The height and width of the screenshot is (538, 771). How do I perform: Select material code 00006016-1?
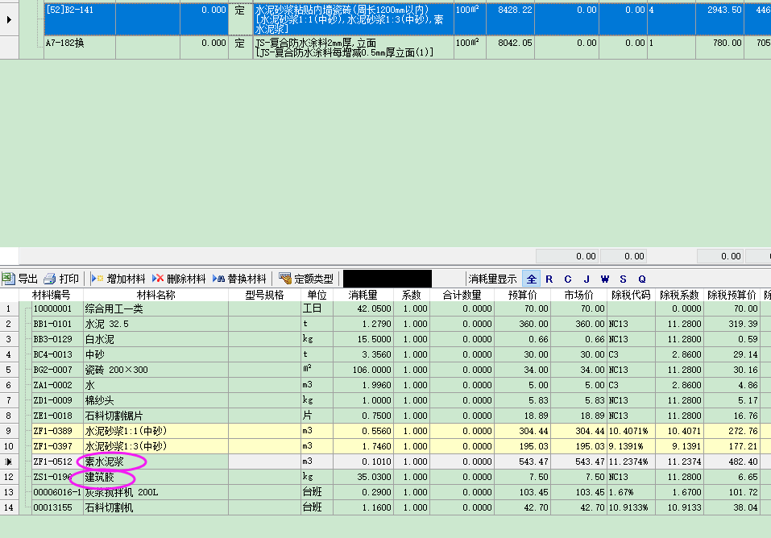pyautogui.click(x=57, y=492)
